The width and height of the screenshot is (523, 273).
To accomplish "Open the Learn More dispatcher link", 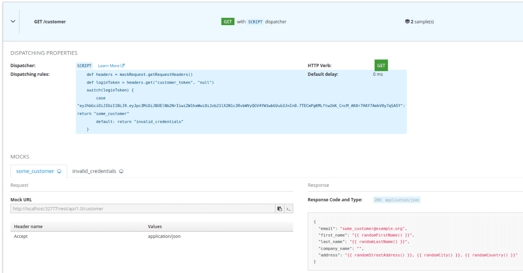I will 109,66.
